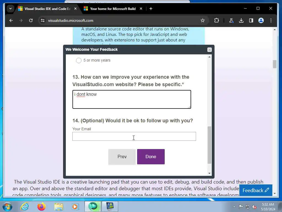This screenshot has height=212, width=282.
Task: Bookmark this page with the star icon
Action: [x=203, y=20]
